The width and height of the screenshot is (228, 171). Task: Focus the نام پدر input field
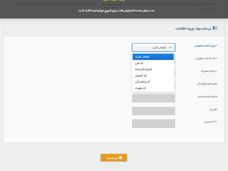point(154,111)
